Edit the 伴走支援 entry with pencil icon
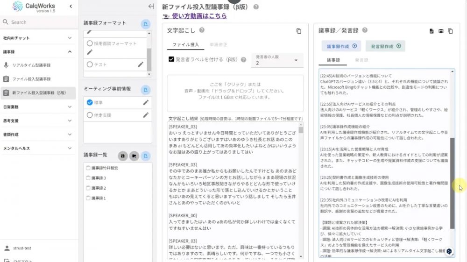 click(x=146, y=115)
